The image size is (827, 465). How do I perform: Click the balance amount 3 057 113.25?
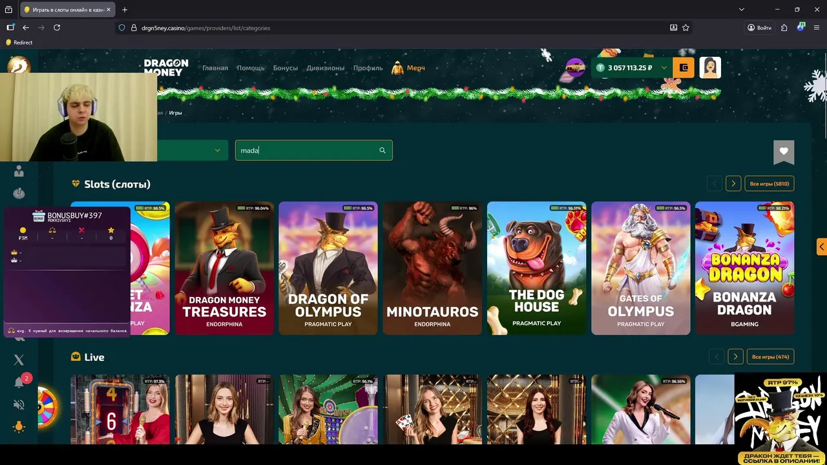(630, 68)
